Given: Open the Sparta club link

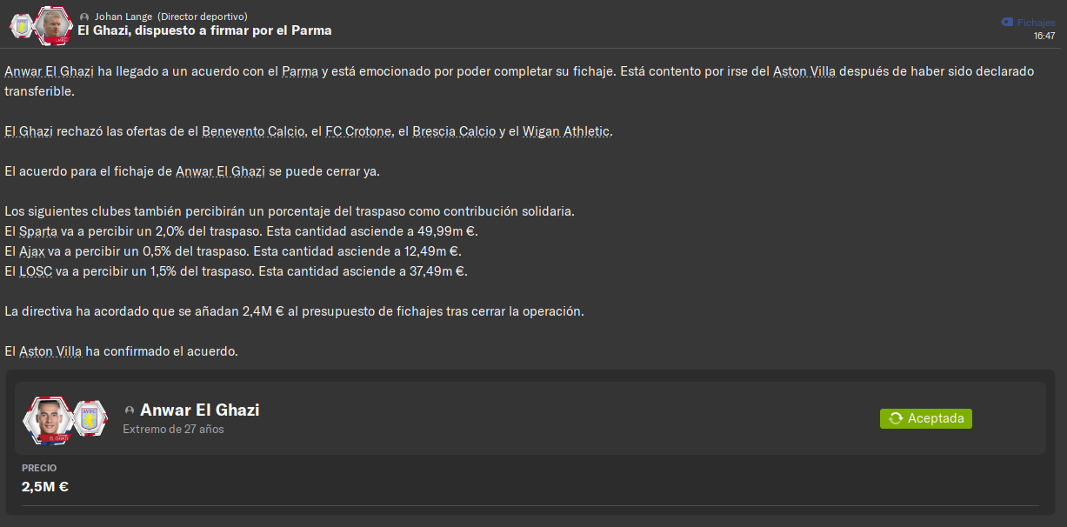Looking at the screenshot, I should point(37,231).
